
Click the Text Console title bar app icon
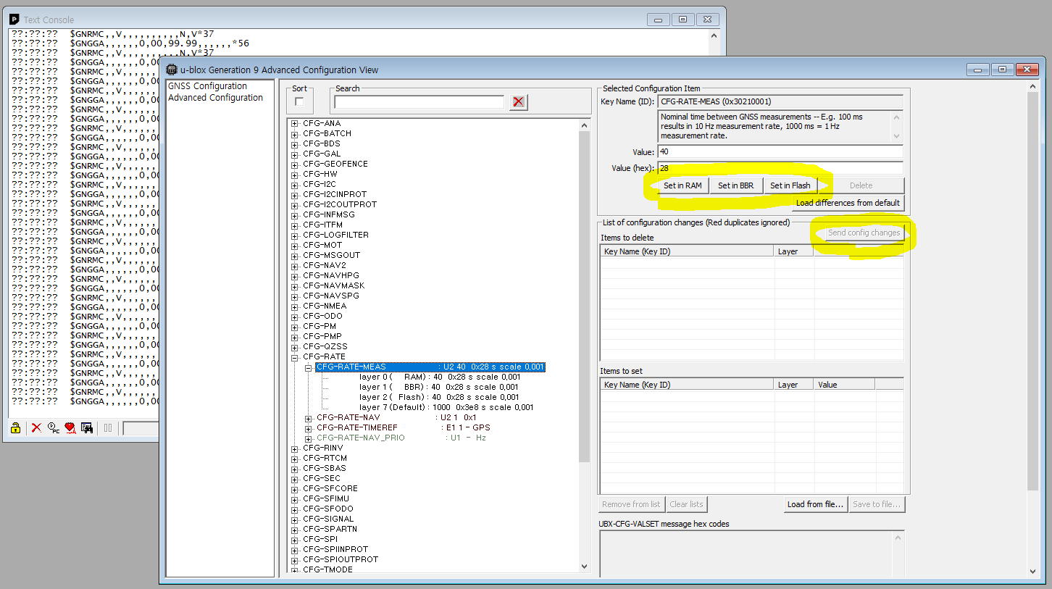[x=13, y=20]
